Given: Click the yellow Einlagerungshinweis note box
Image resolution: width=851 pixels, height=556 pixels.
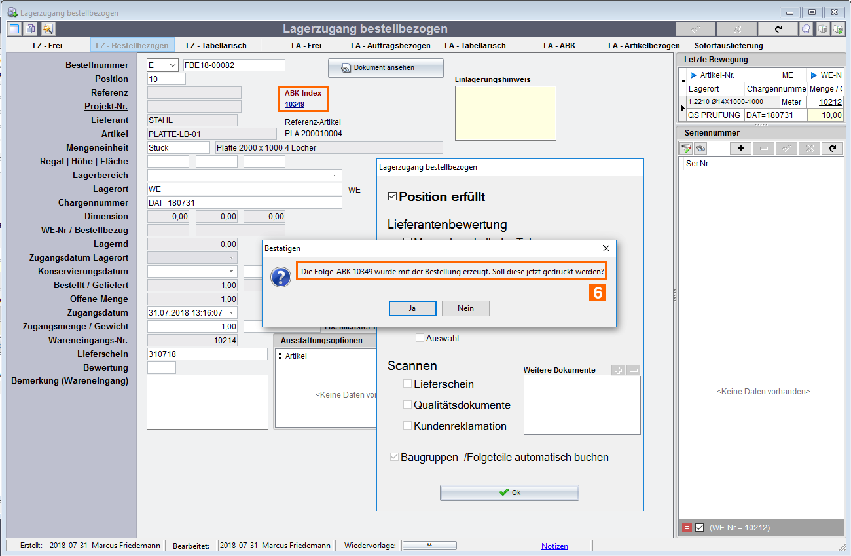Looking at the screenshot, I should tap(505, 113).
